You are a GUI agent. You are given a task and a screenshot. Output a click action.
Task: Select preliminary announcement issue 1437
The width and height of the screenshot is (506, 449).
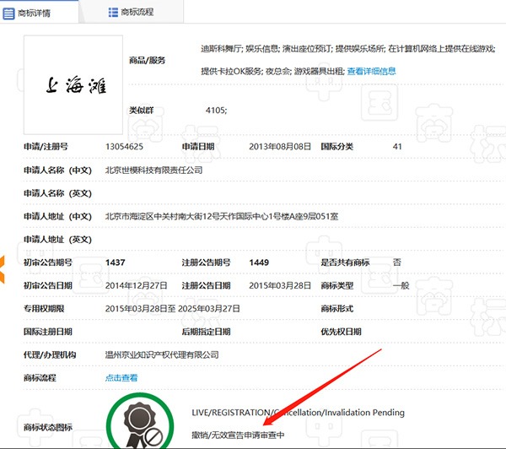coord(115,262)
